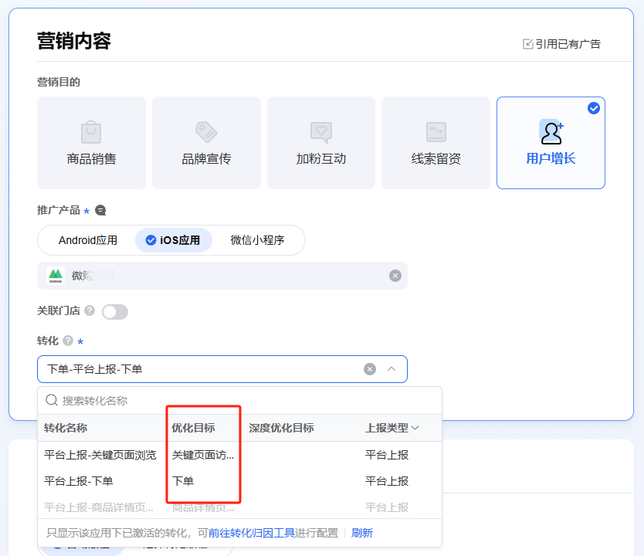Open the 推广产品 info bubble icon

(100, 210)
